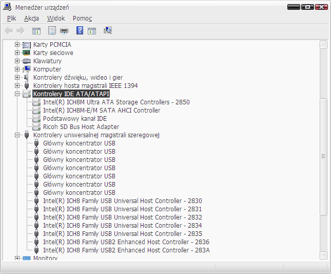Image resolution: width=331 pixels, height=274 pixels.
Task: Open the Plik menu
Action: pos(12,19)
